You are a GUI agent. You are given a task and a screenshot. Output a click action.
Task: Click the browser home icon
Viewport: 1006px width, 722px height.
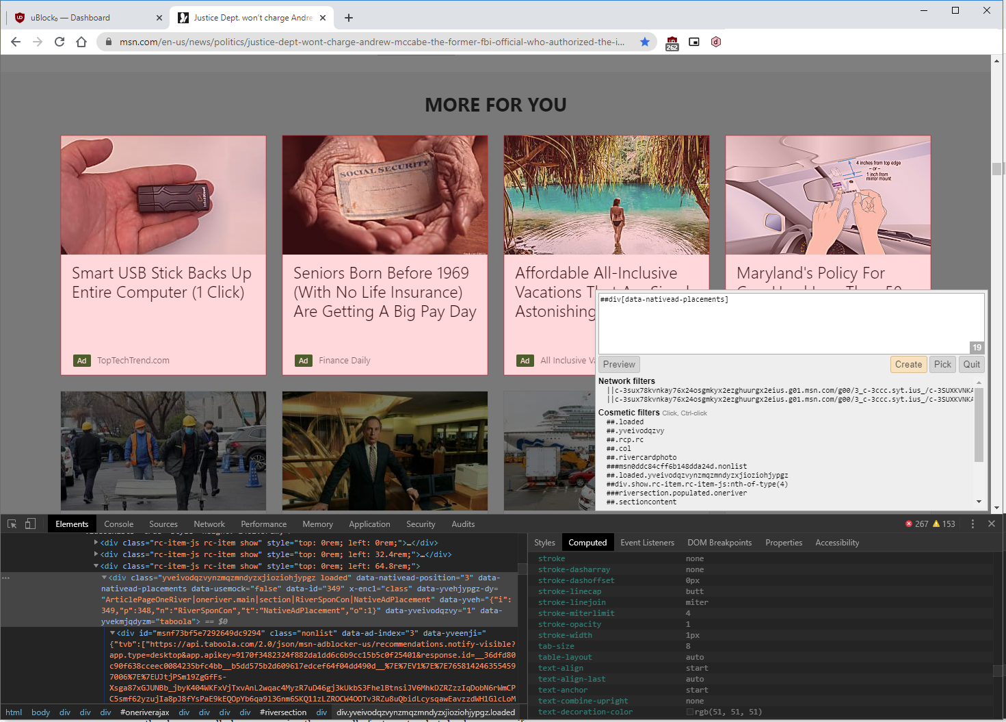[x=81, y=42]
